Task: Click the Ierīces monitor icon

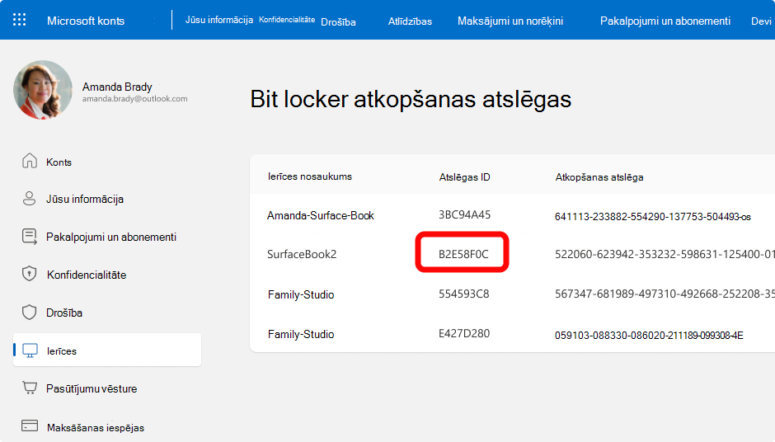Action: click(x=31, y=350)
